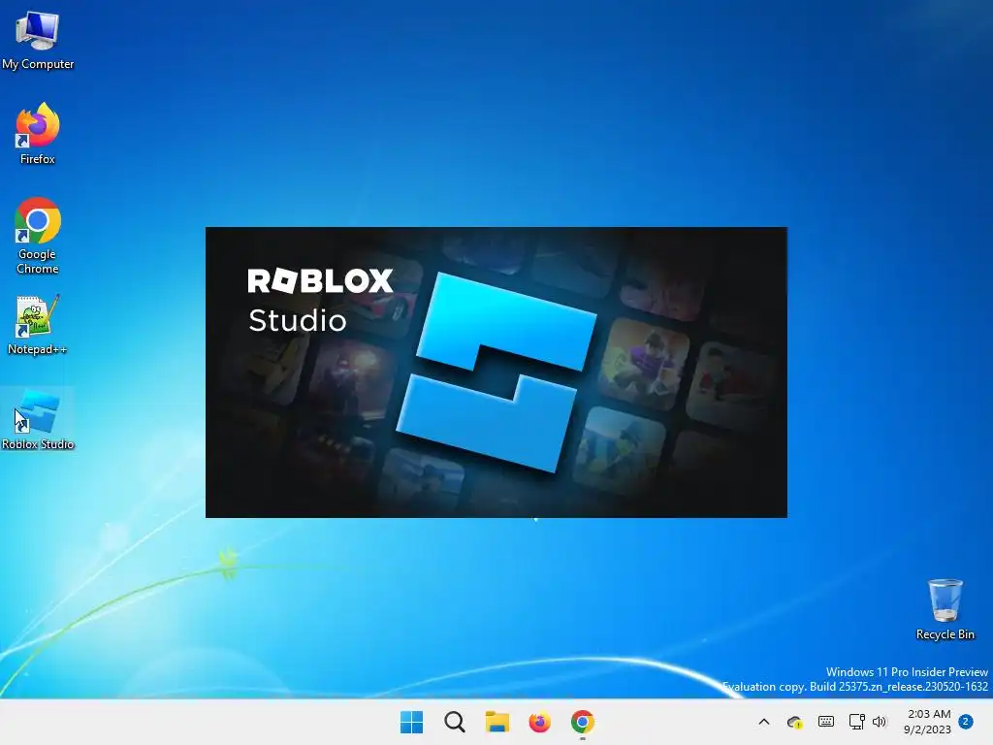Select the Notepad++ desktop shortcut
Viewport: 993px width, 745px height.
[x=38, y=324]
